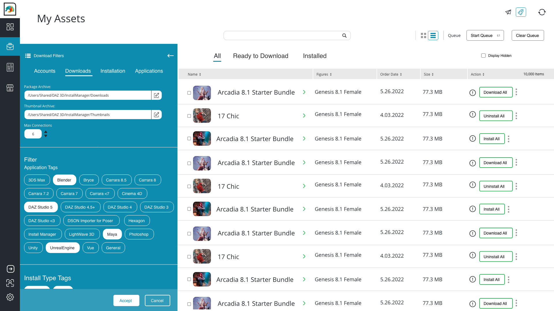Screen dimensions: 554x311
Task: Sort by Name column
Action: [194, 74]
